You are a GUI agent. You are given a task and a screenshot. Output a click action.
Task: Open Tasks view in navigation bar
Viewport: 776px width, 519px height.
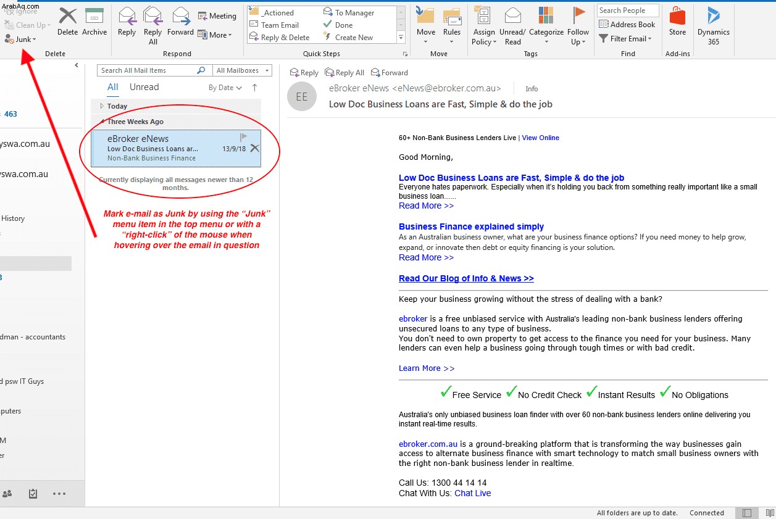33,494
